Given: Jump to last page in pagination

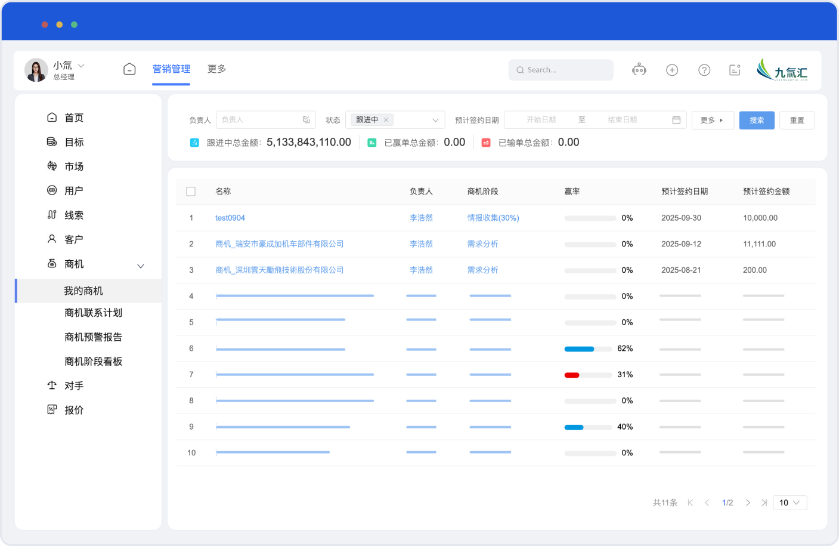Looking at the screenshot, I should pos(764,503).
